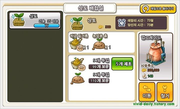Click the green 5개 제조 button
Screen dimensions: 180x109
122,64
